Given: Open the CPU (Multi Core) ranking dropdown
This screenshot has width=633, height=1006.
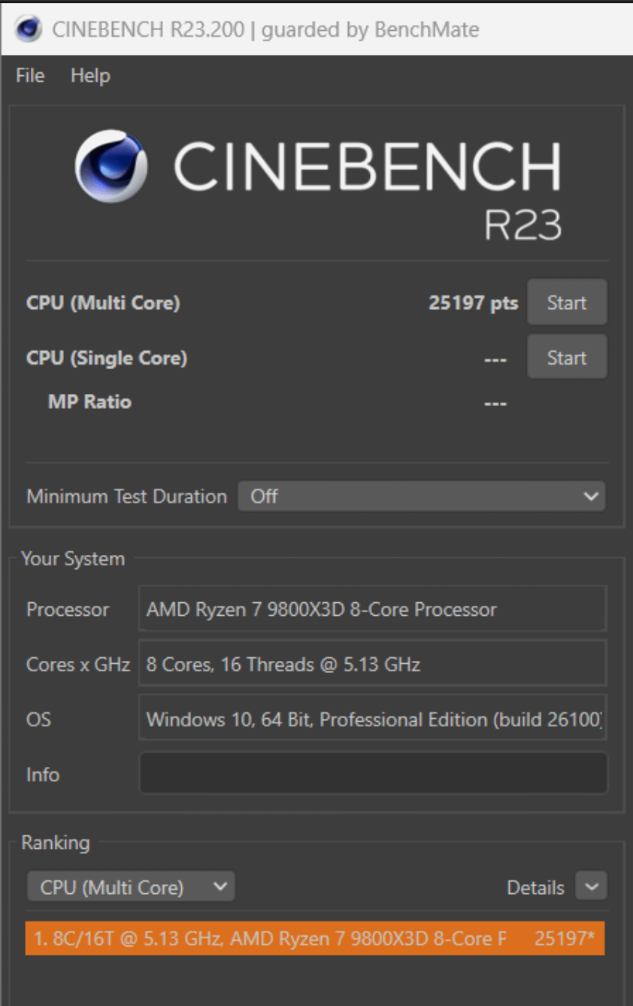Looking at the screenshot, I should click(131, 887).
